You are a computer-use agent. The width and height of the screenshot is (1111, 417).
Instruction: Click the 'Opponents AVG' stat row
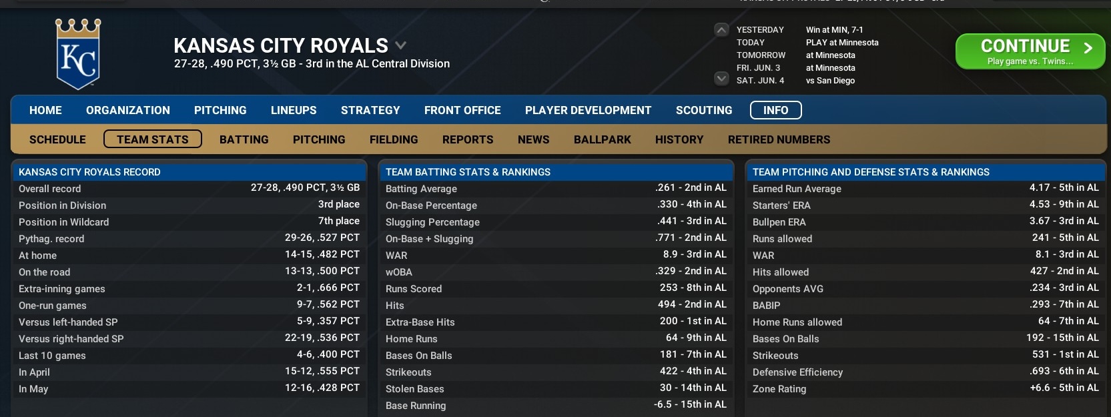925,288
